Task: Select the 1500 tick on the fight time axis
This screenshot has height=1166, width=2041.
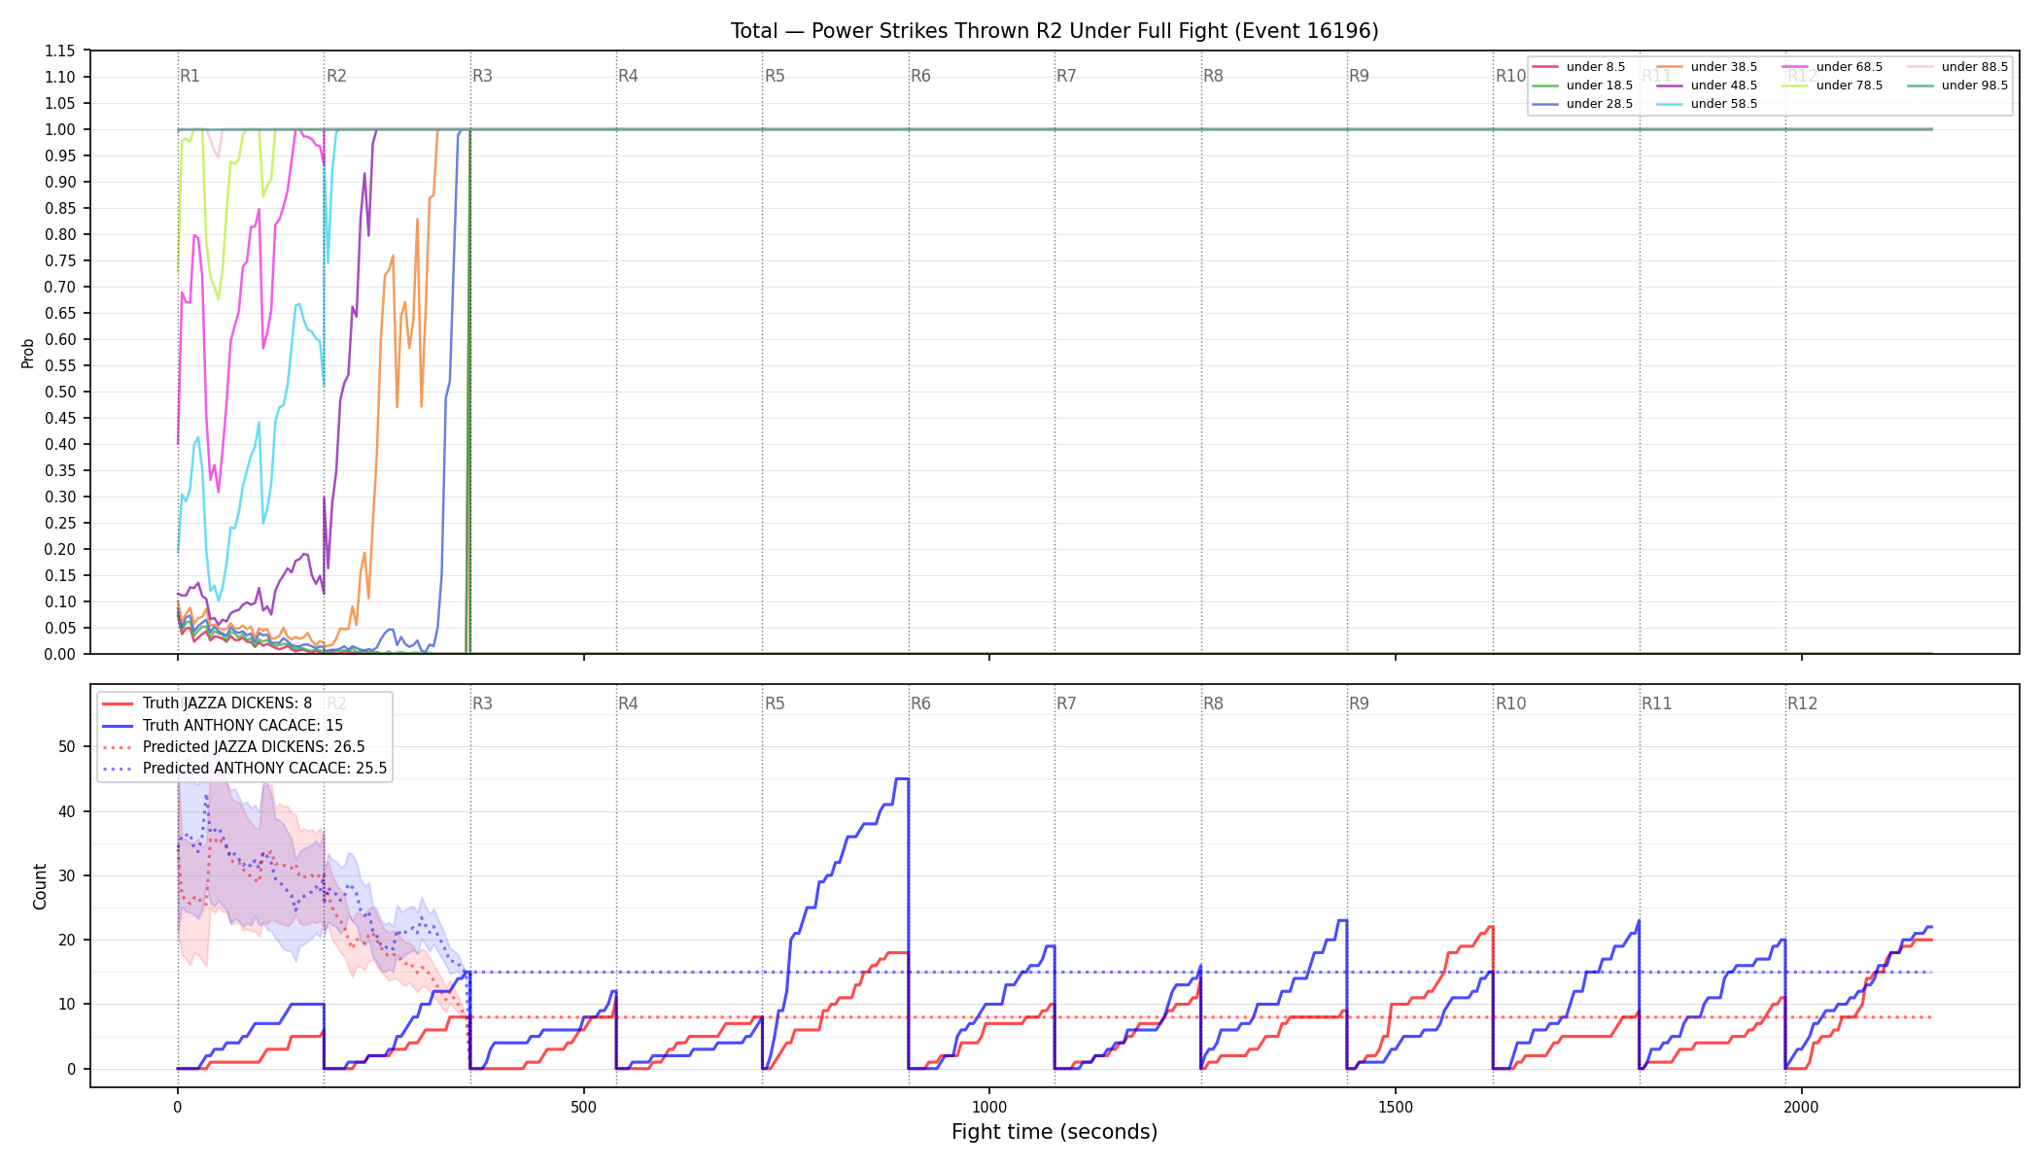Action: [x=1396, y=1107]
